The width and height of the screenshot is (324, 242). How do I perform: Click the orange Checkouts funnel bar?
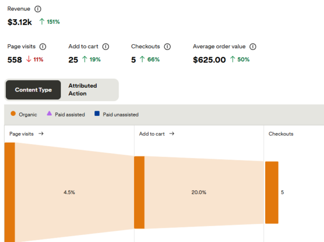(x=272, y=192)
